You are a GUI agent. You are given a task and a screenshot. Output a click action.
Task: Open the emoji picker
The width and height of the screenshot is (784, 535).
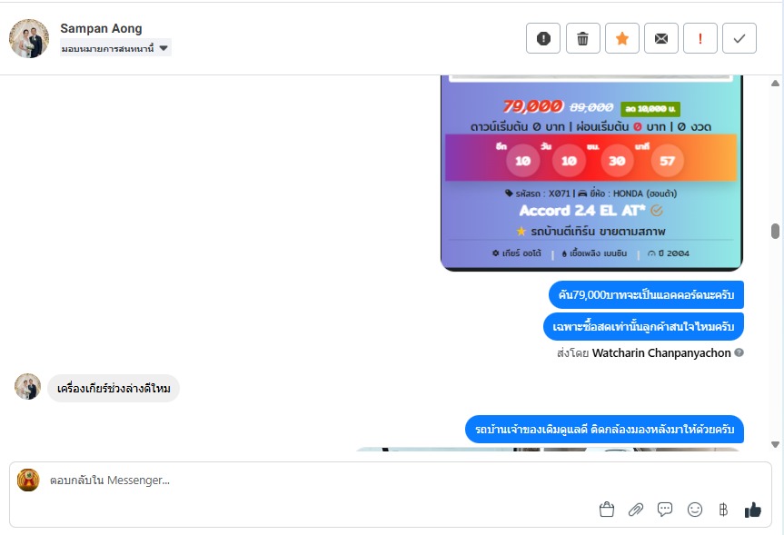click(694, 510)
